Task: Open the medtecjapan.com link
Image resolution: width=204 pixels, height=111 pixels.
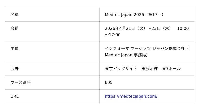Action: pyautogui.click(x=131, y=96)
